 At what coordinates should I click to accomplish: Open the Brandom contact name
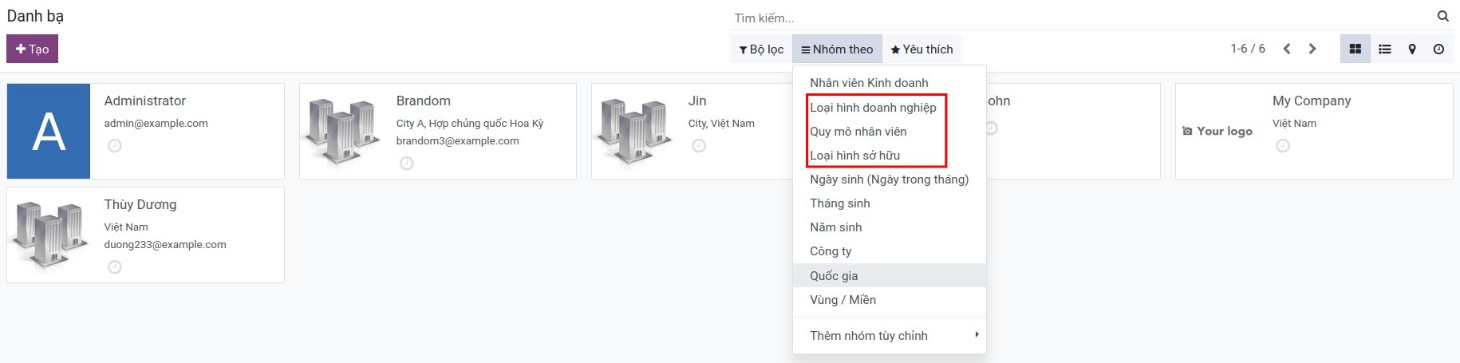[423, 101]
